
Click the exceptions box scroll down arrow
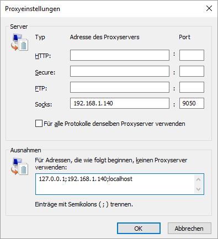pyautogui.click(x=198, y=189)
